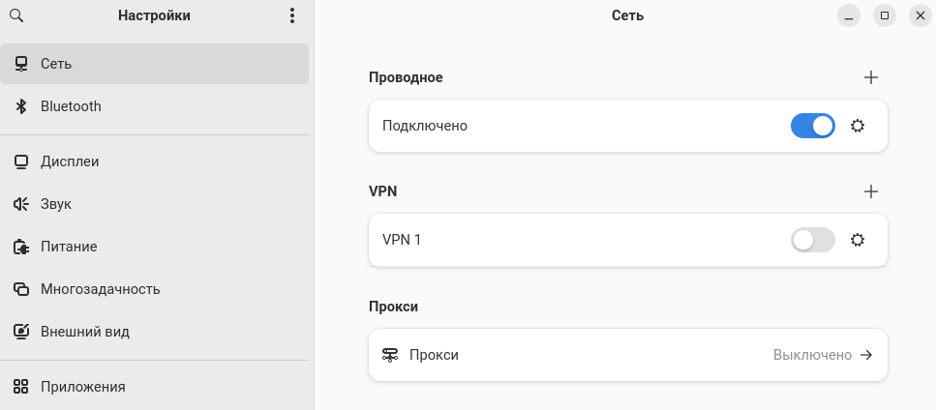Disable the wired connection toggle

pyautogui.click(x=812, y=126)
